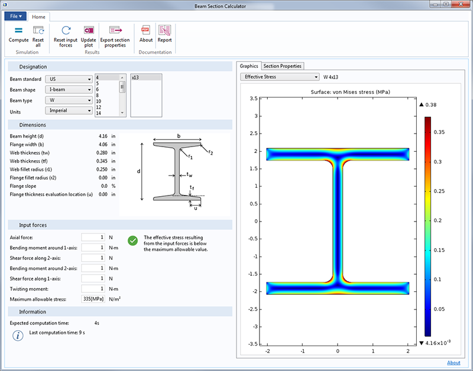Image resolution: width=473 pixels, height=371 pixels.
Task: Select x13 weight in the second list
Action: point(146,77)
